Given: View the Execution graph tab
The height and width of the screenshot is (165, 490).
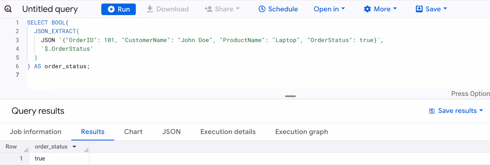Looking at the screenshot, I should [x=302, y=132].
